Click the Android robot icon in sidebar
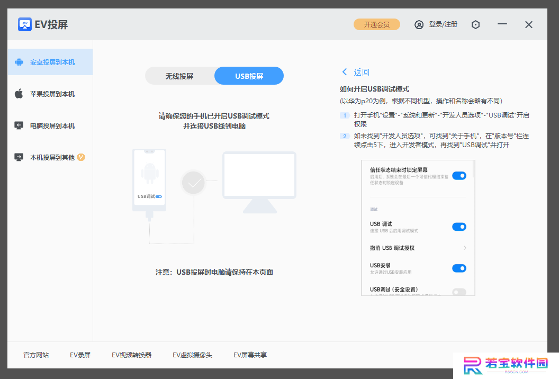 [x=19, y=62]
